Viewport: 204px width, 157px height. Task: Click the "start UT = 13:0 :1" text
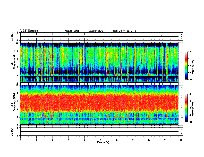[124, 31]
